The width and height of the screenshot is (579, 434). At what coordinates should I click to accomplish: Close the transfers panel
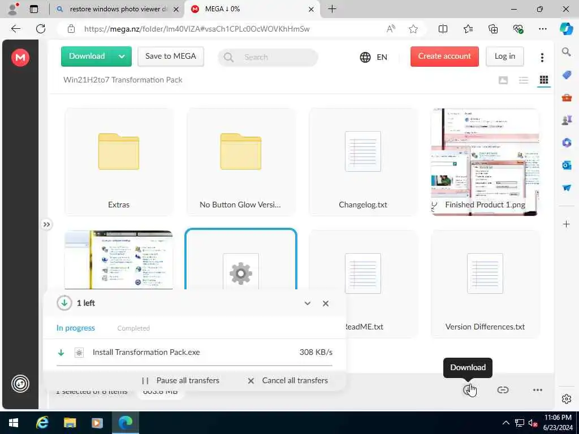(x=325, y=303)
